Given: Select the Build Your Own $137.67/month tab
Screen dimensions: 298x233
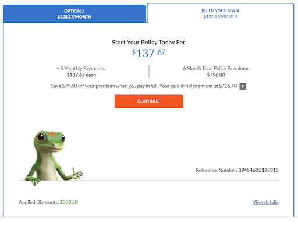Looking at the screenshot, I should pos(220,13).
